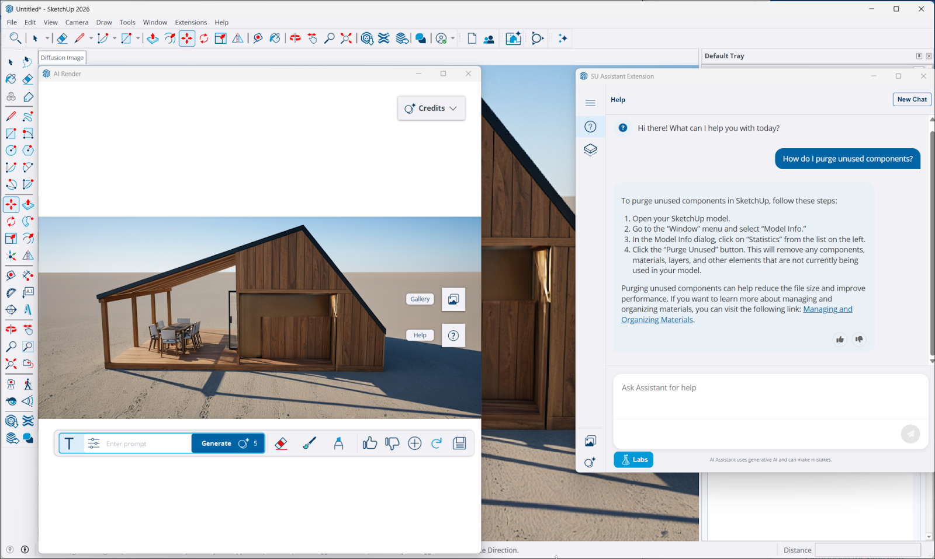Select the brush tool in AI Render
The width and height of the screenshot is (935, 559).
[310, 443]
